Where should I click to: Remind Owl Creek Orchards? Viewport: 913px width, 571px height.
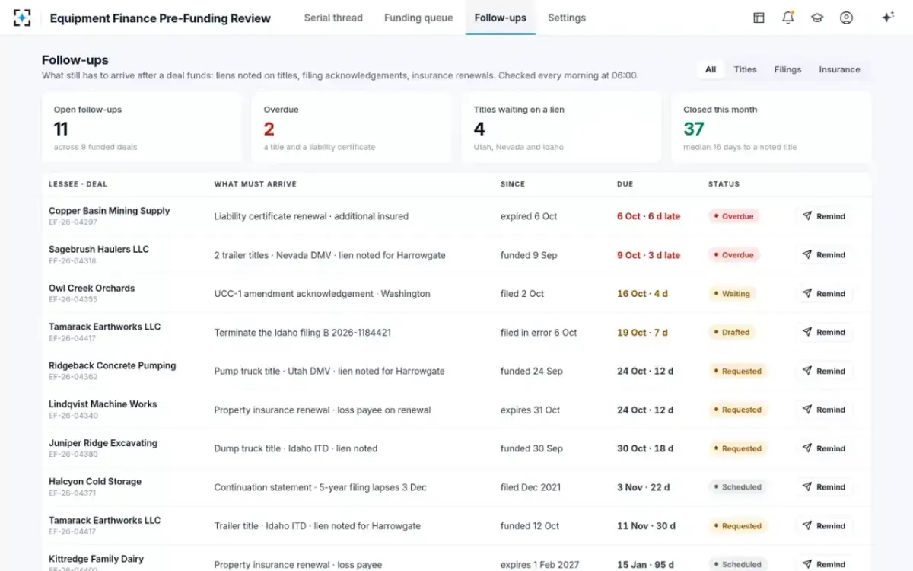coord(824,293)
